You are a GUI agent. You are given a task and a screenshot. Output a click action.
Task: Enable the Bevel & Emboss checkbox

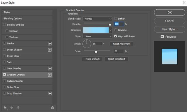[x=4, y=24]
